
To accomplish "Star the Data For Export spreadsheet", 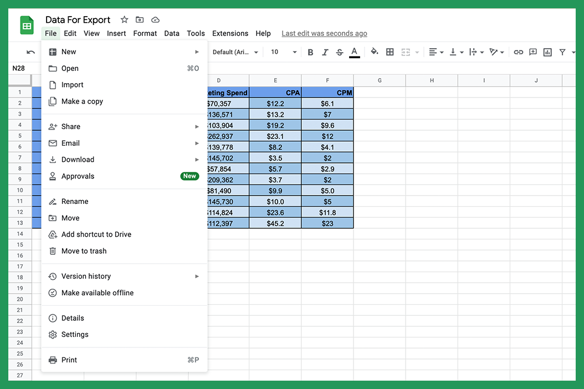I will (124, 19).
